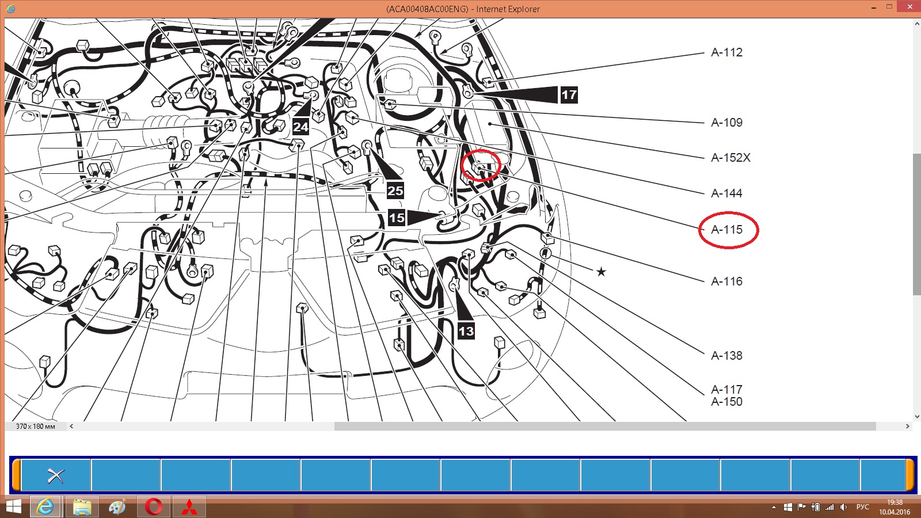This screenshot has height=518, width=921.
Task: Click the horizontal scrollbar left arrow
Action: pos(71,426)
